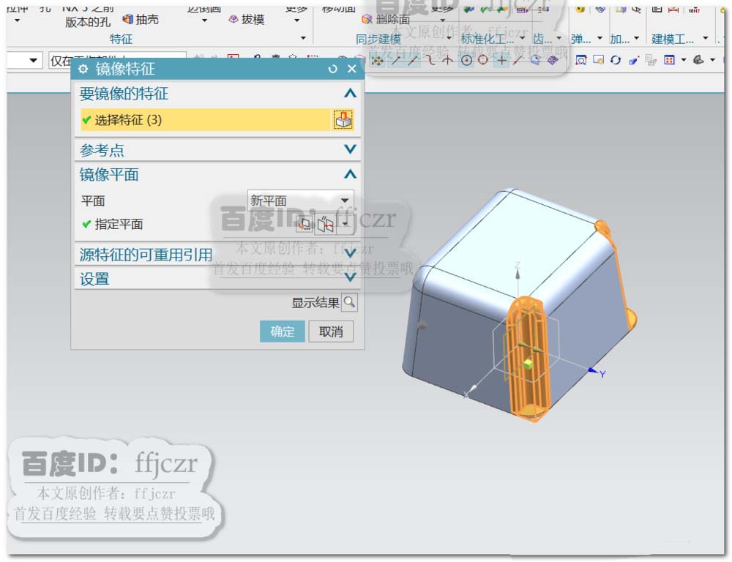Click the plane dialog icon next to 指定平面

[x=305, y=224]
